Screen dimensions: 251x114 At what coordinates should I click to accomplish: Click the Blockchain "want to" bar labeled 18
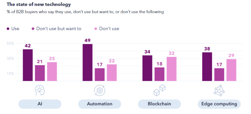(159, 74)
